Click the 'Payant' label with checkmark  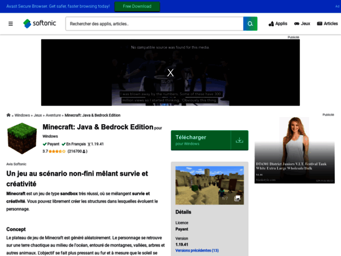coord(51,144)
